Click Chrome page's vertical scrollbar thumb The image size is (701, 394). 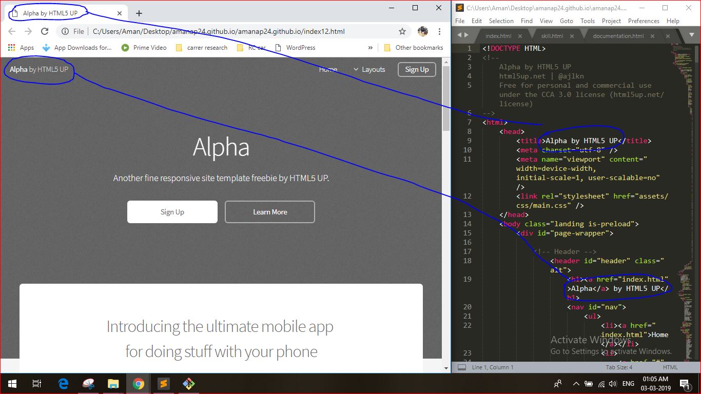[x=446, y=98]
